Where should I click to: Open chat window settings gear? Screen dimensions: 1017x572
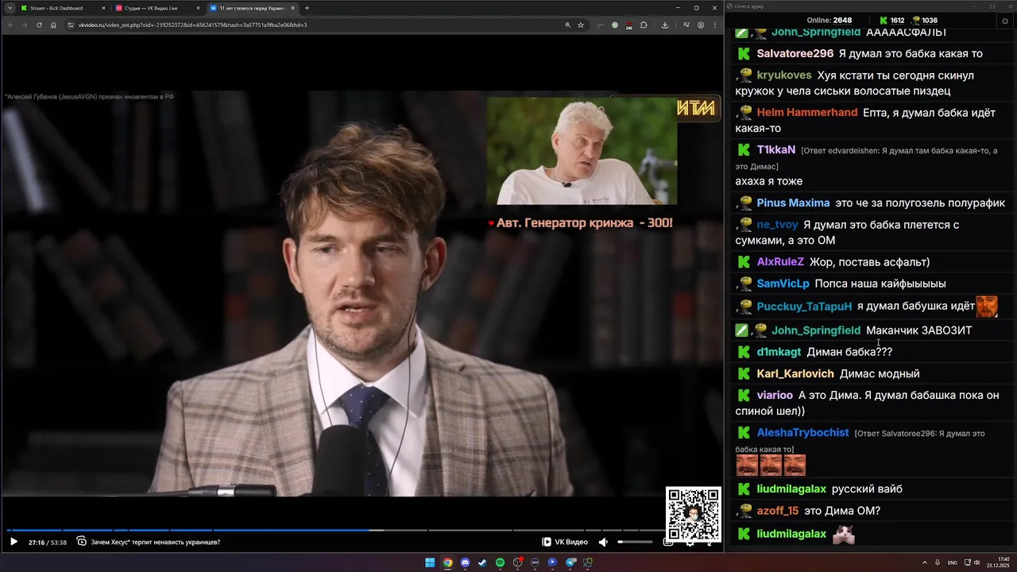coord(1005,21)
